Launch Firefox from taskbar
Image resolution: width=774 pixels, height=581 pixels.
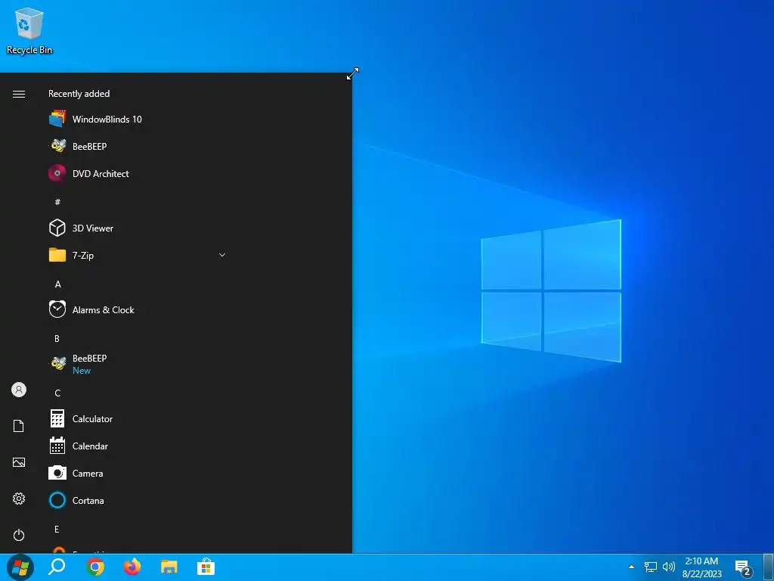[x=132, y=567]
